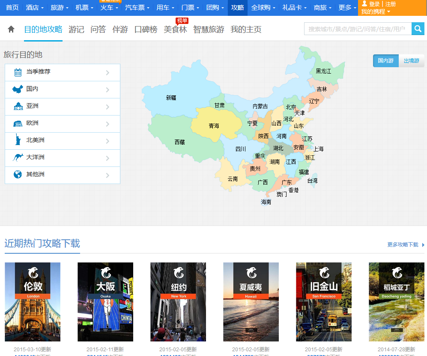427x356 pixels.
Task: Click the destination search input field
Action: tap(358, 29)
